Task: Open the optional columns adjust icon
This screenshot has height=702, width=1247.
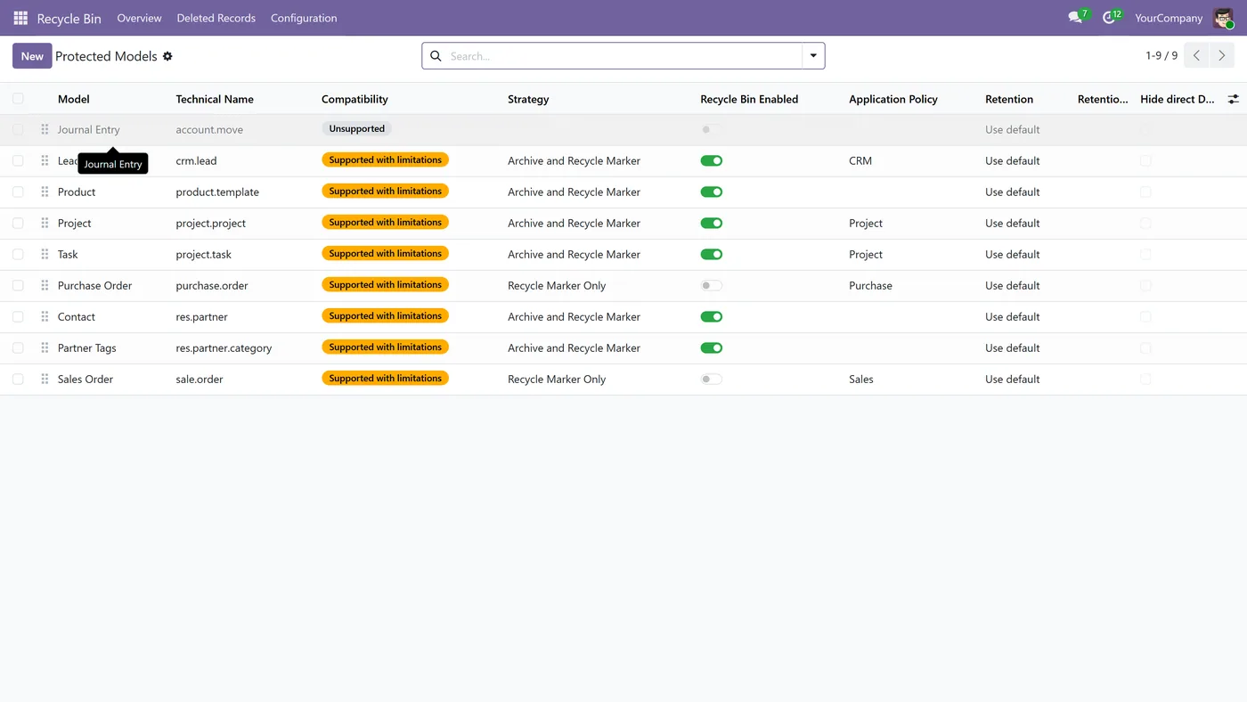Action: coord(1233,99)
